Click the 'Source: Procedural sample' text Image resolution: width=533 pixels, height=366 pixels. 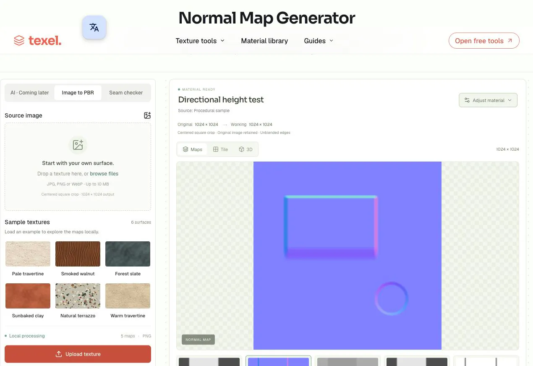pyautogui.click(x=204, y=111)
